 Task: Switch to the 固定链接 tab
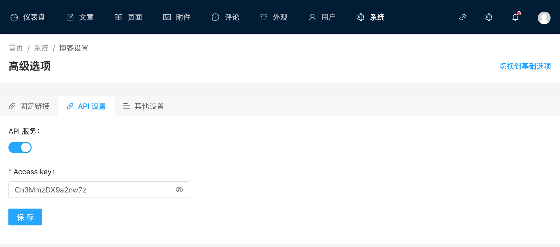[x=29, y=106]
